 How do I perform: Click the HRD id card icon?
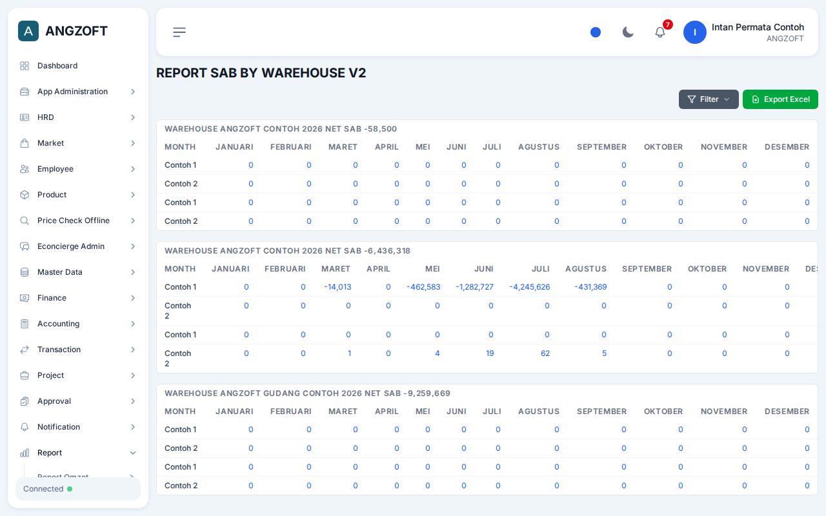[25, 117]
